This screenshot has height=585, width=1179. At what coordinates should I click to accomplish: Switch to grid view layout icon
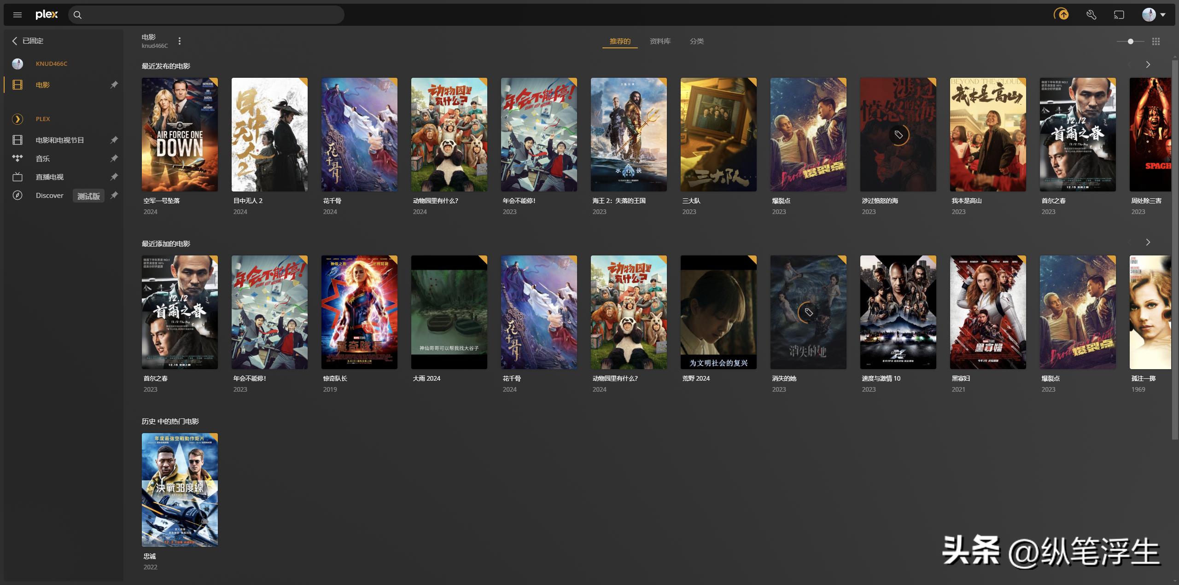[x=1156, y=41]
